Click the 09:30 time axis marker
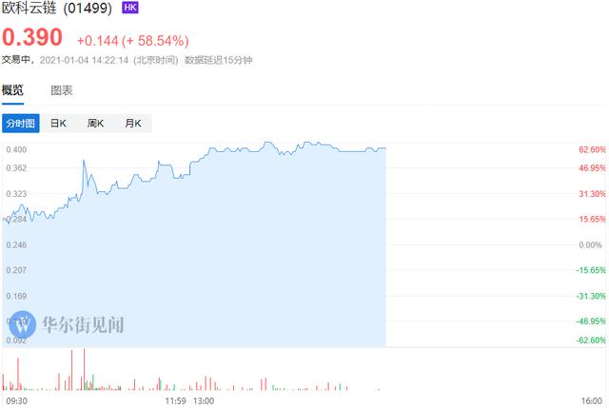 click(17, 401)
